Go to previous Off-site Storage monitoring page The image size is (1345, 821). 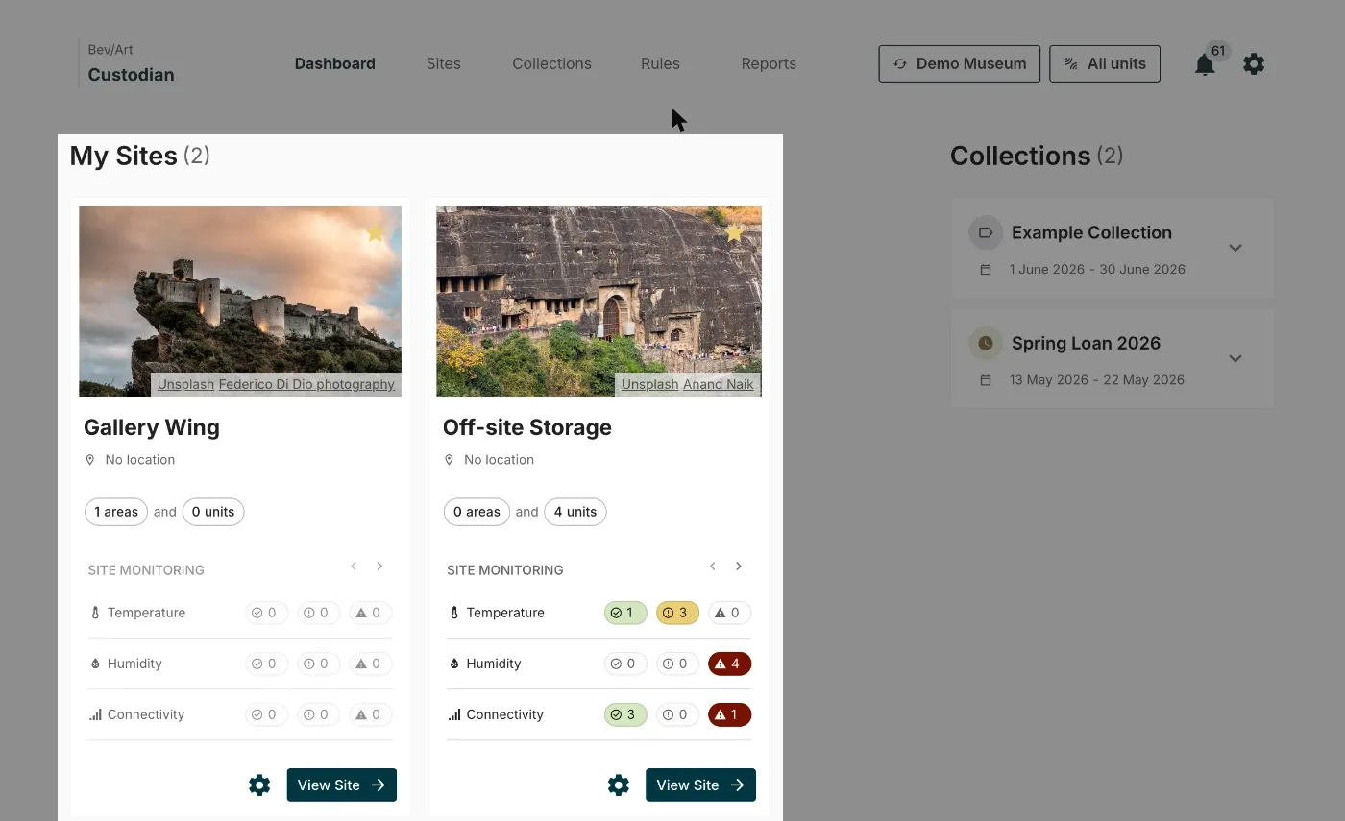[713, 567]
